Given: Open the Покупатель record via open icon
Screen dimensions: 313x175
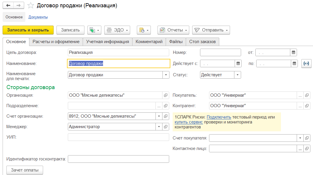Looking at the screenshot, I should pos(307,95).
